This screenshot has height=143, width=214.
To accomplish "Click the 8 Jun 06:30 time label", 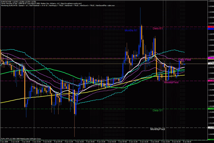I will click(187, 142).
